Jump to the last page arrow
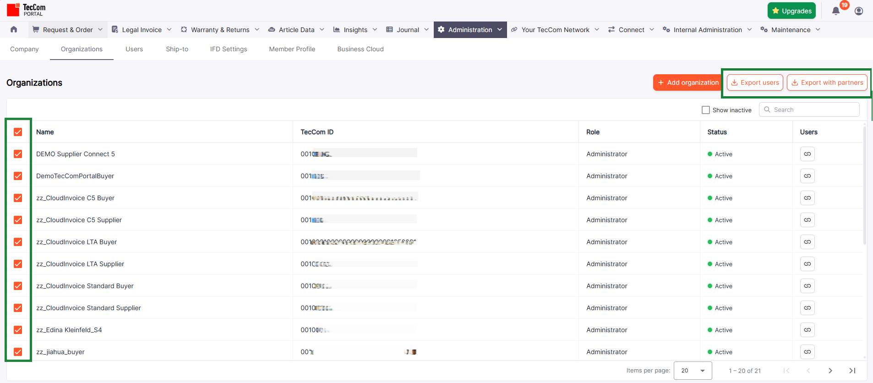Viewport: 873px width, 383px height. [x=852, y=371]
